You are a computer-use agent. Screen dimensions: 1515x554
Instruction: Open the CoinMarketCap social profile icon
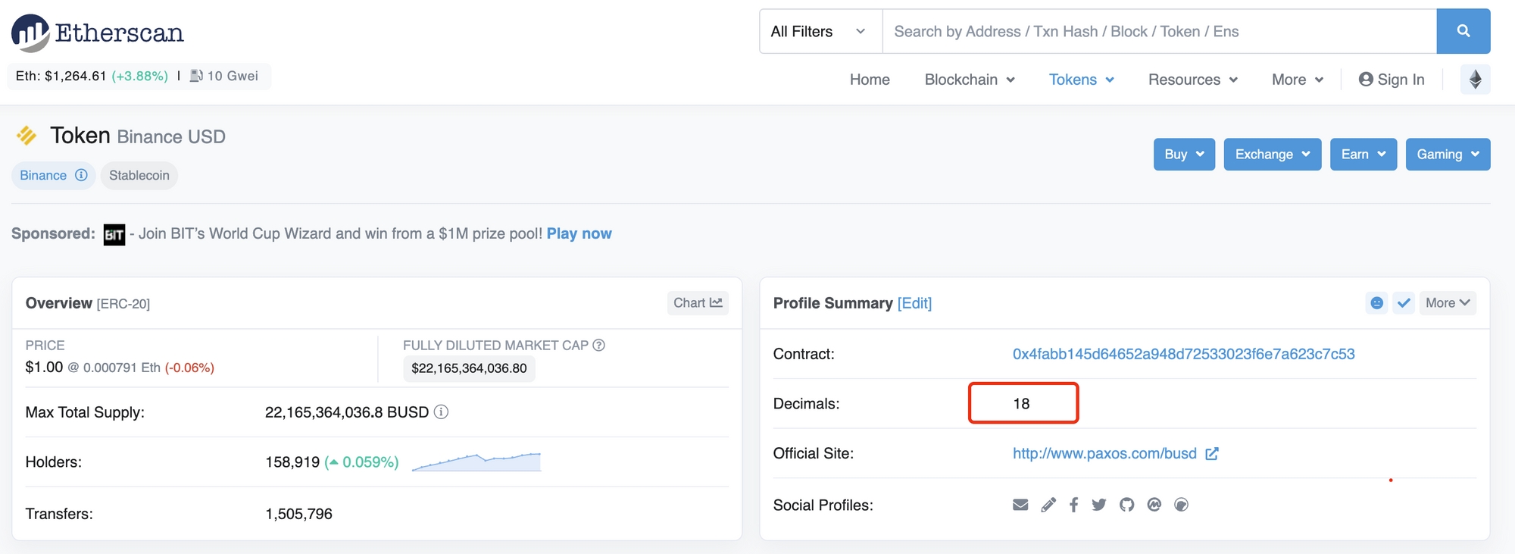click(x=1154, y=505)
